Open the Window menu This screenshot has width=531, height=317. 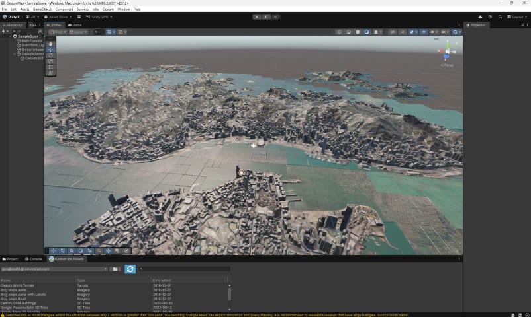(x=124, y=9)
